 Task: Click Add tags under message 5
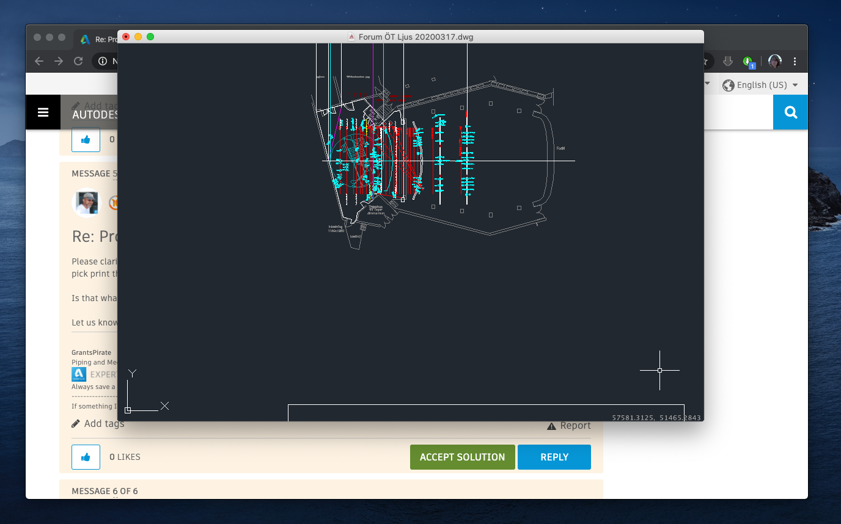point(98,423)
